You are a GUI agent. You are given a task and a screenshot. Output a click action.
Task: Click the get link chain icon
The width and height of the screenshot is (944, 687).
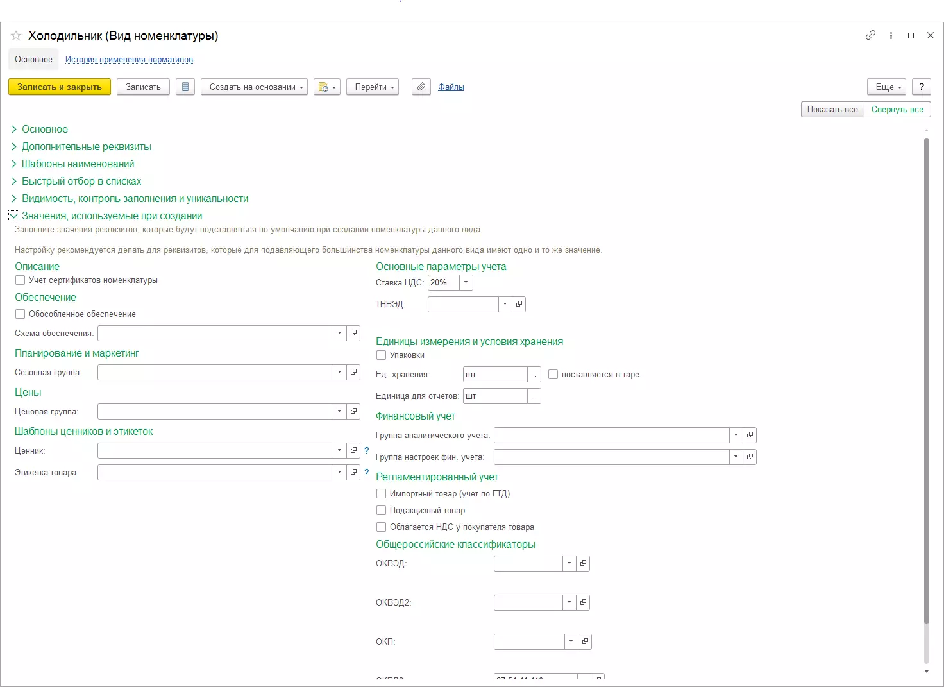click(x=870, y=35)
